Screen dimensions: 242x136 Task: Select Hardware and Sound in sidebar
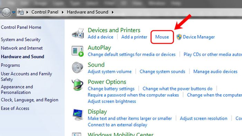22,57
